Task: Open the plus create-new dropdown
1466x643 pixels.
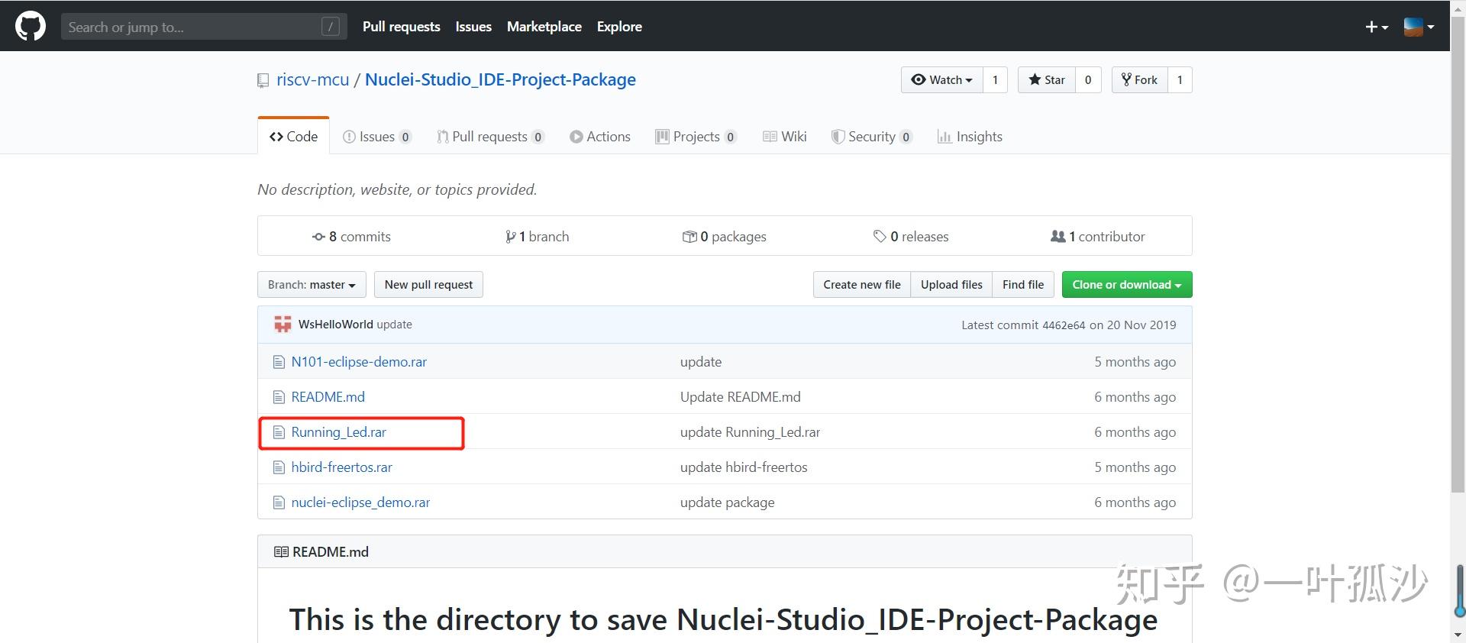Action: [x=1377, y=27]
